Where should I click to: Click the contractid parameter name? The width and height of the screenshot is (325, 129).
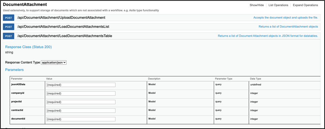pos(17,110)
